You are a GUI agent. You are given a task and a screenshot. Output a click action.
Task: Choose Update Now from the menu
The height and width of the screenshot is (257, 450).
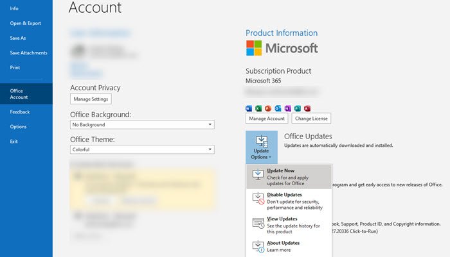288,176
